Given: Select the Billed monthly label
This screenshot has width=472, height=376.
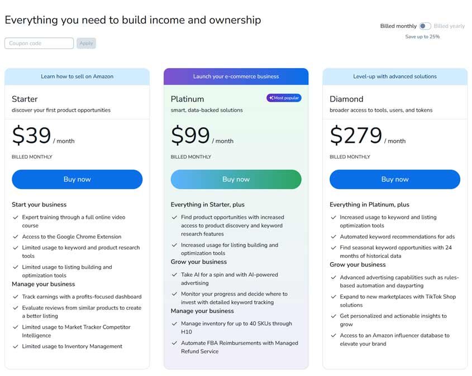Looking at the screenshot, I should (398, 26).
